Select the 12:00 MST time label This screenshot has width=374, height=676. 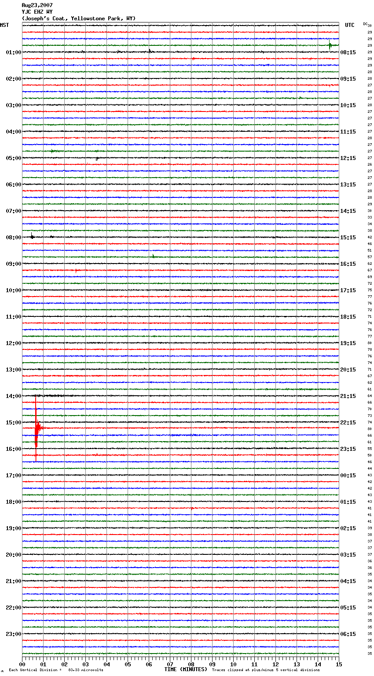[14, 343]
